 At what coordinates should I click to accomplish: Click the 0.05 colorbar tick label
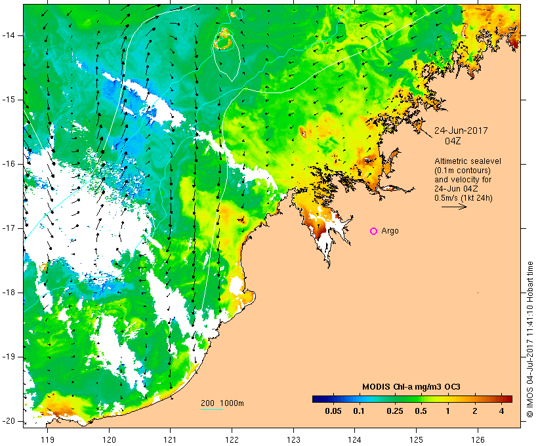point(333,411)
